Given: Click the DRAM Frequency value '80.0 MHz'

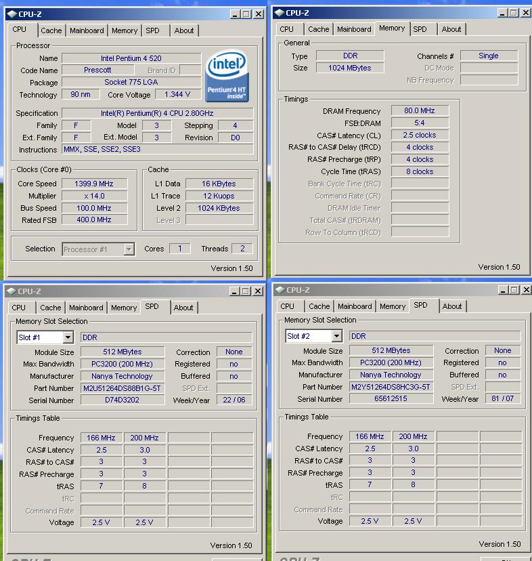Looking at the screenshot, I should click(x=420, y=110).
